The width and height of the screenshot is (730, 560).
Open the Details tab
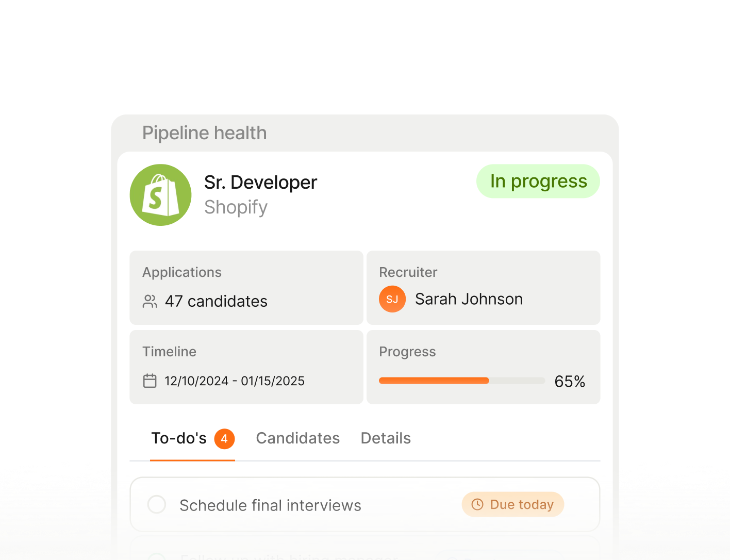(x=386, y=438)
